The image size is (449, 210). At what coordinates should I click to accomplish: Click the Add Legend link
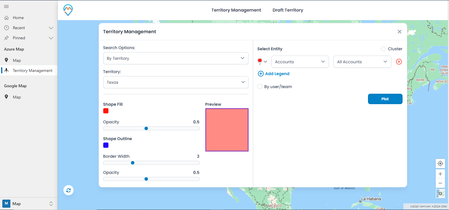click(x=277, y=74)
